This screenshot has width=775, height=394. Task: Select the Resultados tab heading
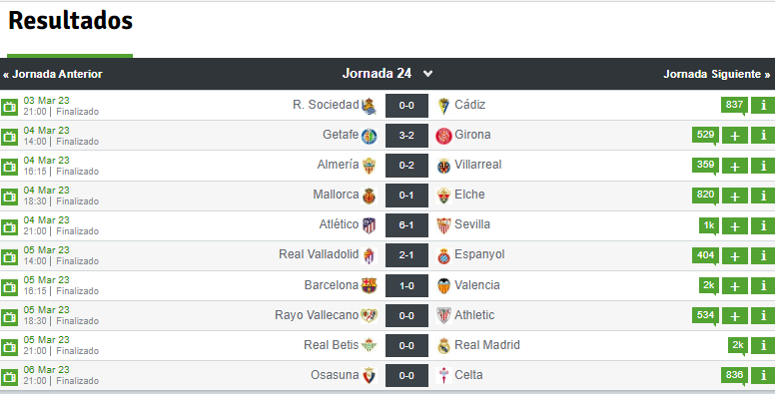(70, 21)
